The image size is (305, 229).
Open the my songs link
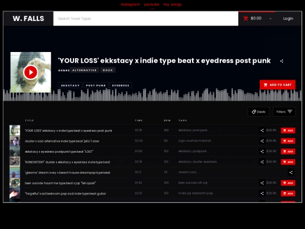(x=172, y=5)
